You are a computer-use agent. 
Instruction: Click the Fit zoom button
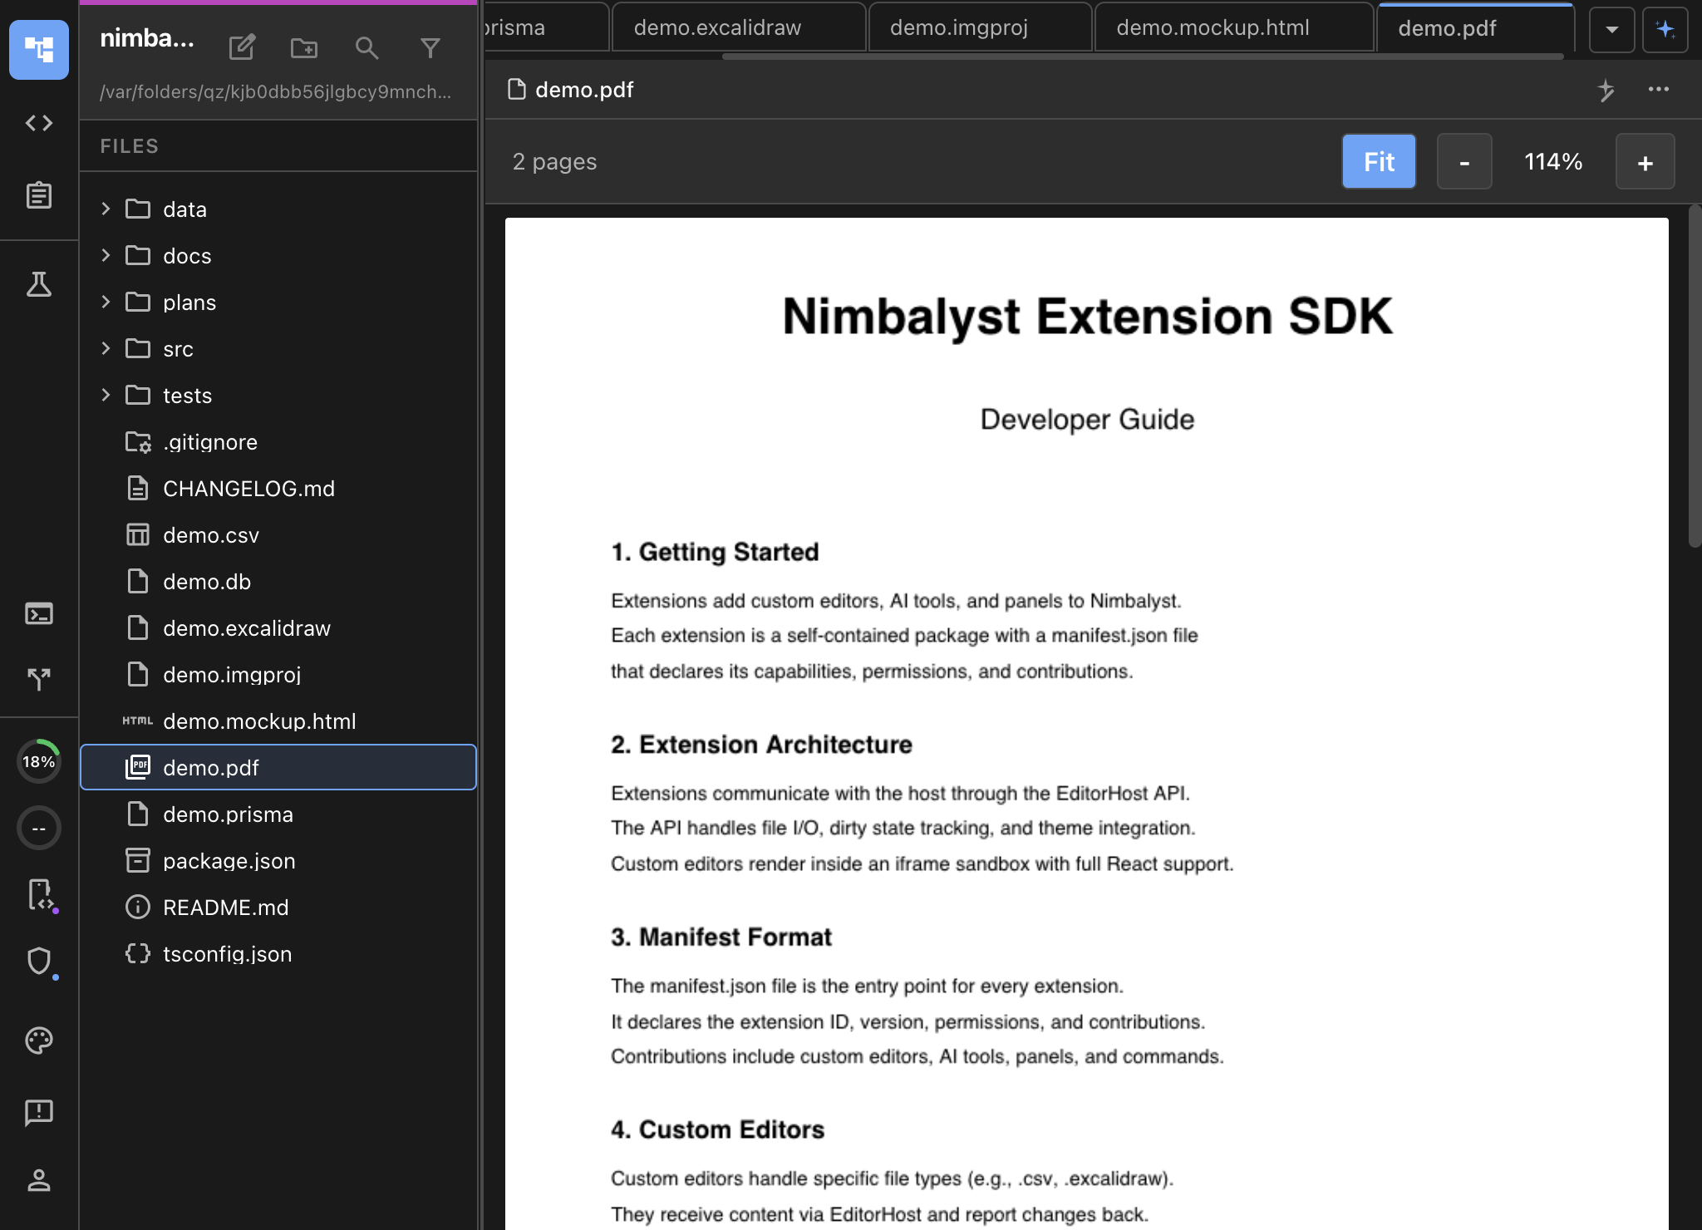click(x=1378, y=161)
